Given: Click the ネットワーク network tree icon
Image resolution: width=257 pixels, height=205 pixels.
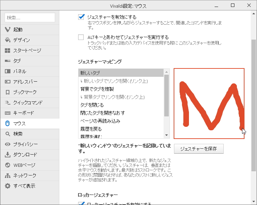Looking at the screenshot, I should pos(8,175).
